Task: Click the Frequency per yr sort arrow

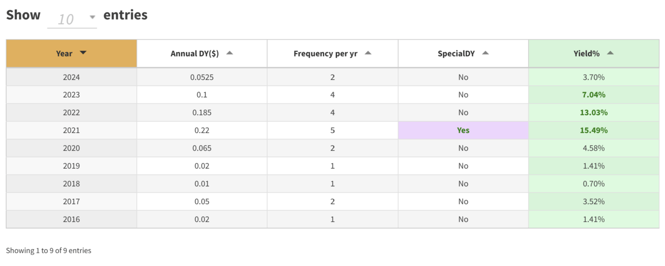Action: tap(367, 53)
